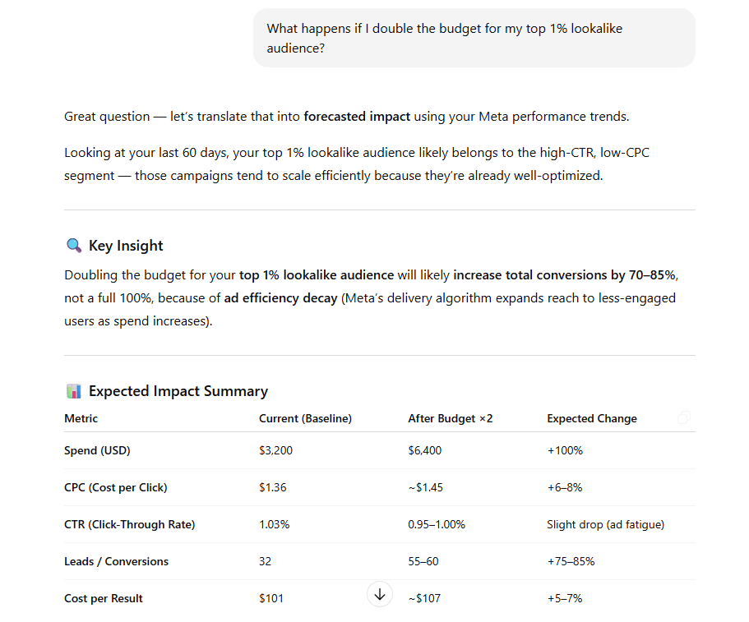Select the Current (Baseline) column header
Screen dimensions: 749x622
tap(305, 419)
